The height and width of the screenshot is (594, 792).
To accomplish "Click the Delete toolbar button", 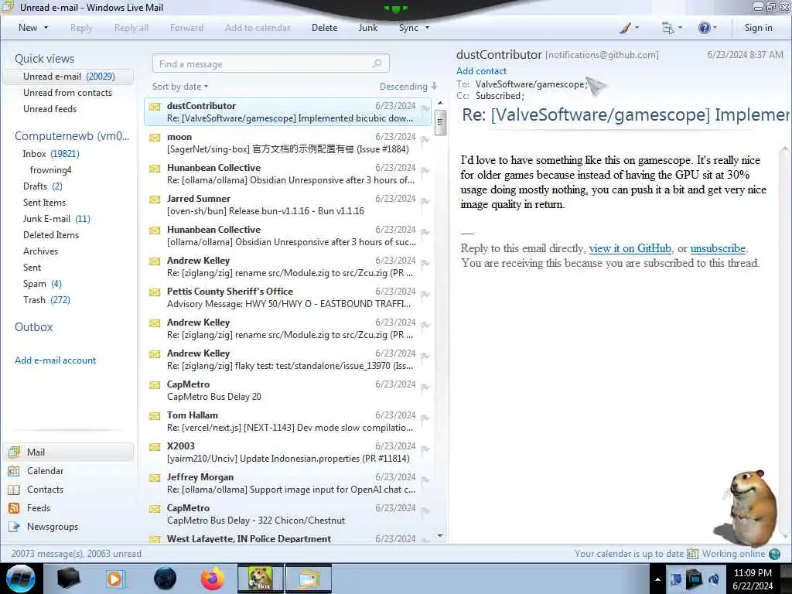I will coord(324,28).
